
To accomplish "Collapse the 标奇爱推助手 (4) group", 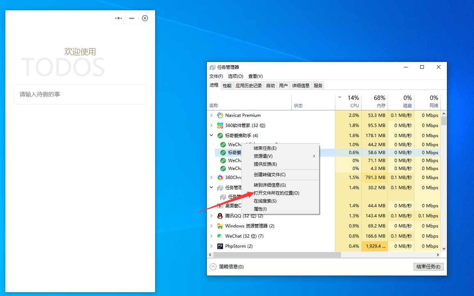I will coord(211,135).
